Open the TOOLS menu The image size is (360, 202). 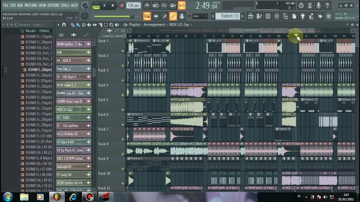tap(65, 5)
